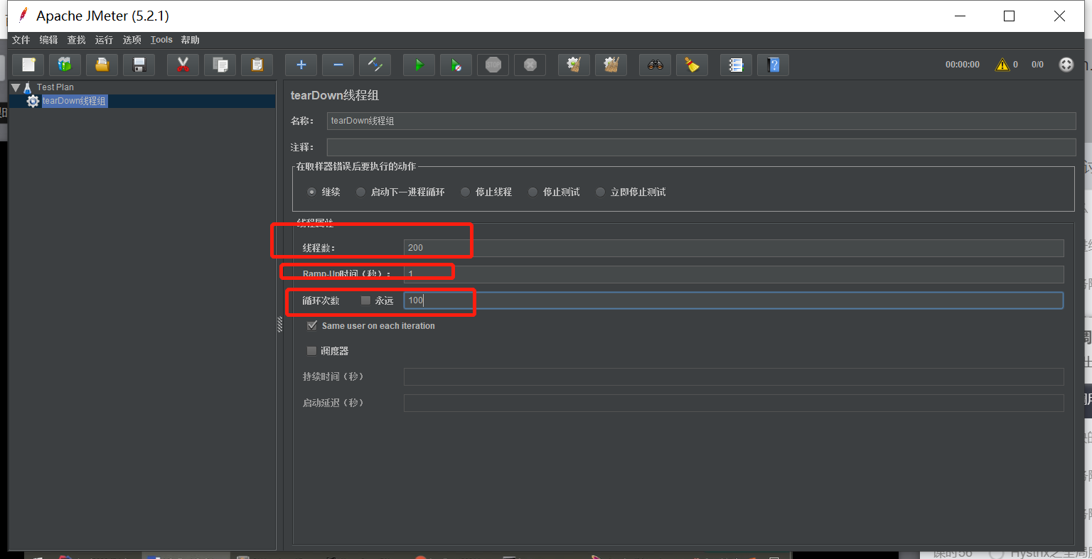1092x559 pixels.
Task: Expand all nodes with the plus icon
Action: point(301,65)
